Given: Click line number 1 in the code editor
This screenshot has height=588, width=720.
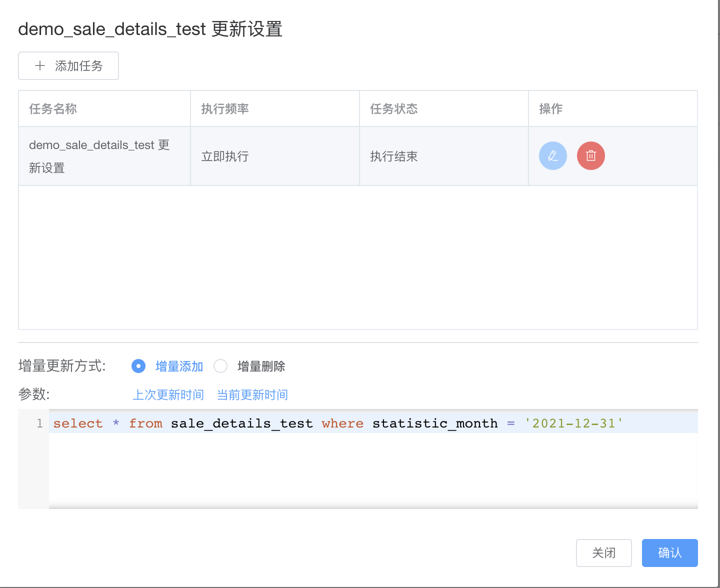Looking at the screenshot, I should click(x=39, y=423).
